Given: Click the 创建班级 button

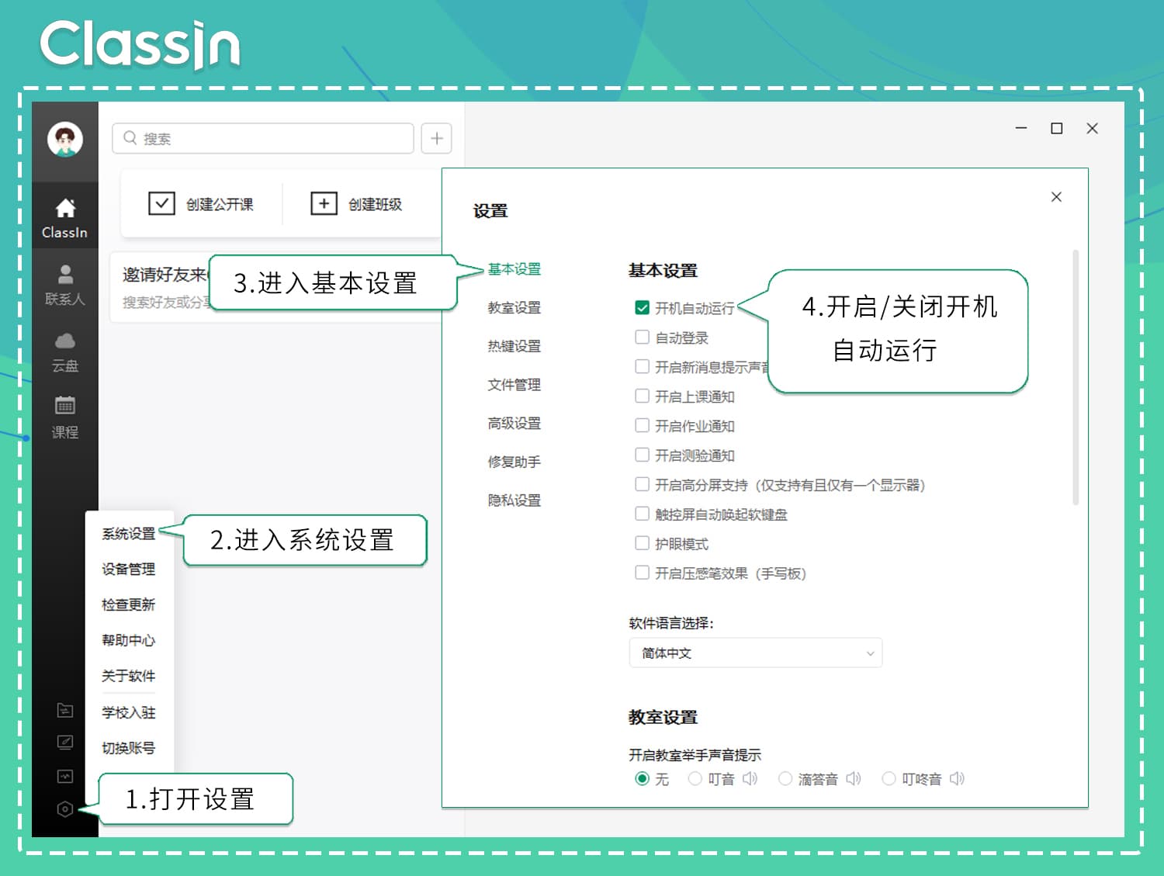Looking at the screenshot, I should [357, 204].
